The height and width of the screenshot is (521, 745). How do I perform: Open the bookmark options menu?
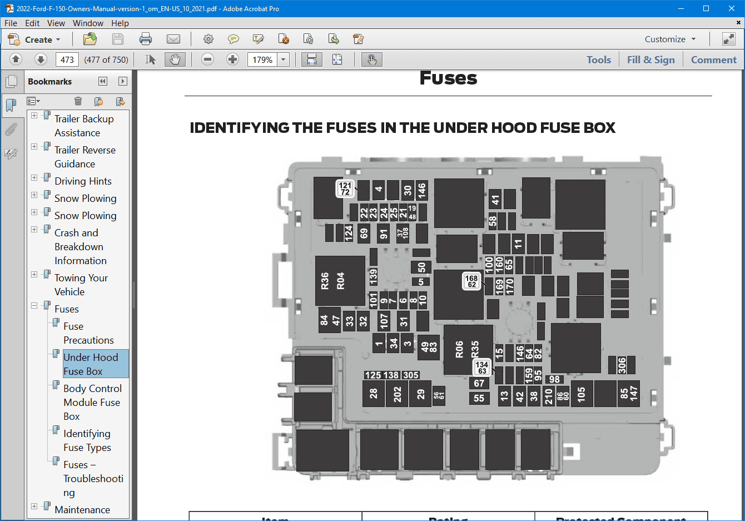coord(33,101)
